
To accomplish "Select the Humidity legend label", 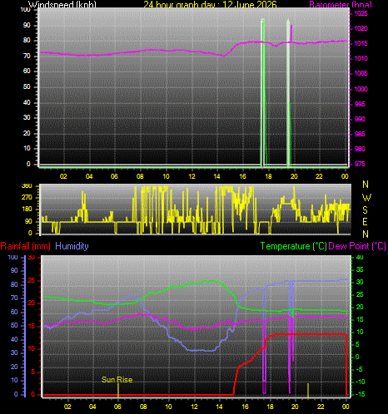I will (x=72, y=246).
